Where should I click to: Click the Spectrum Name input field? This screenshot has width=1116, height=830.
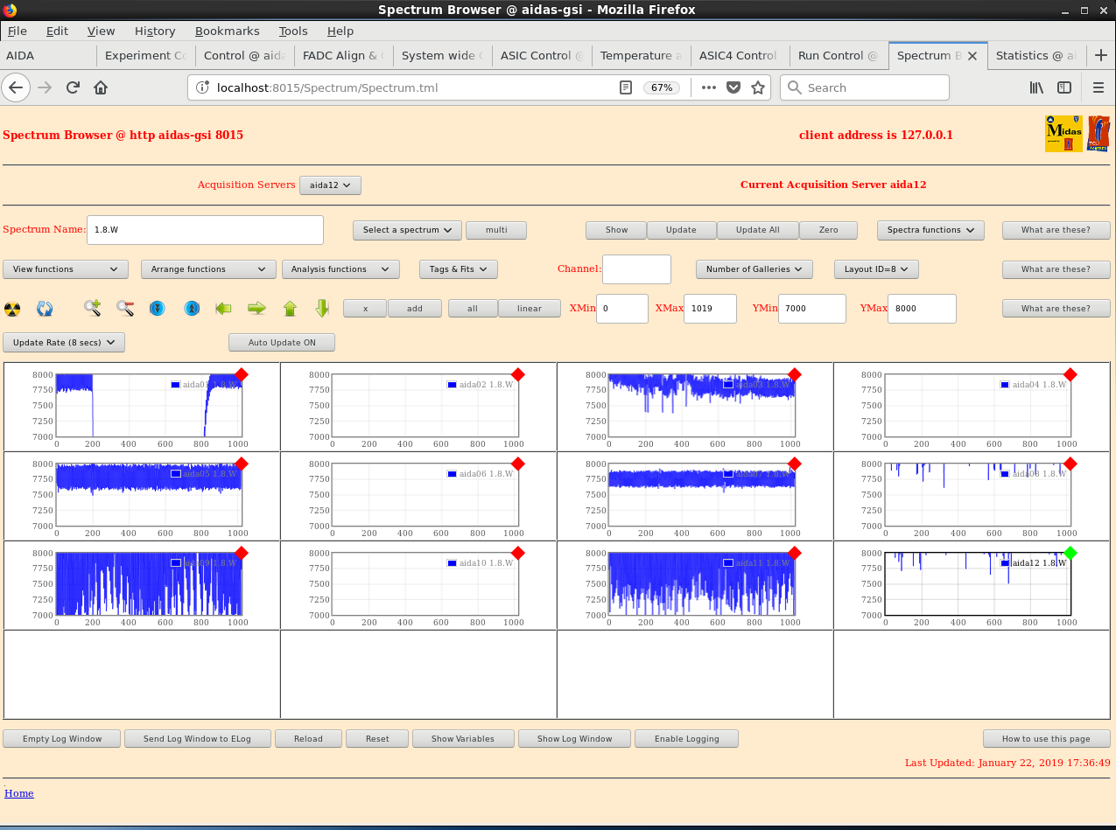(205, 230)
